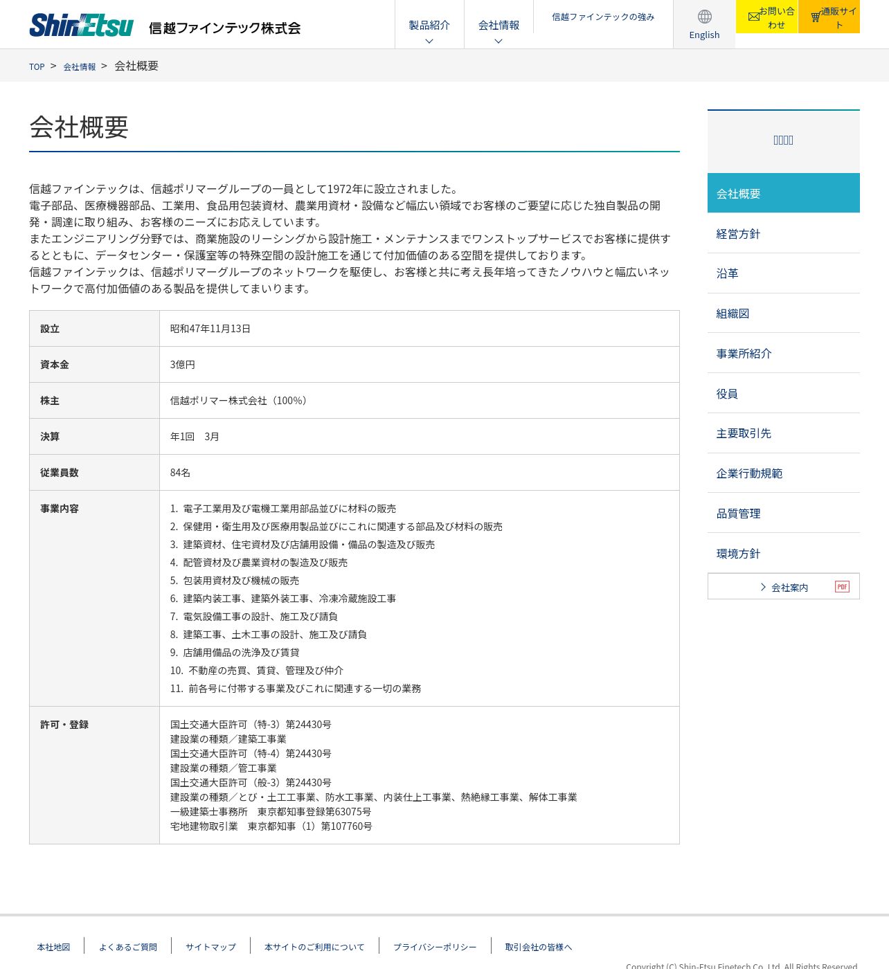Click the globe icon above English

705,17
